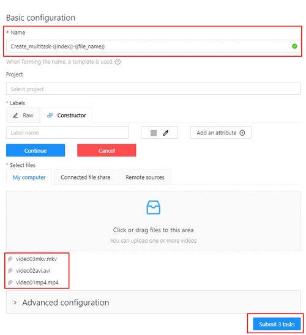Click the blue Continue button
306x335 pixels.
(x=35, y=150)
